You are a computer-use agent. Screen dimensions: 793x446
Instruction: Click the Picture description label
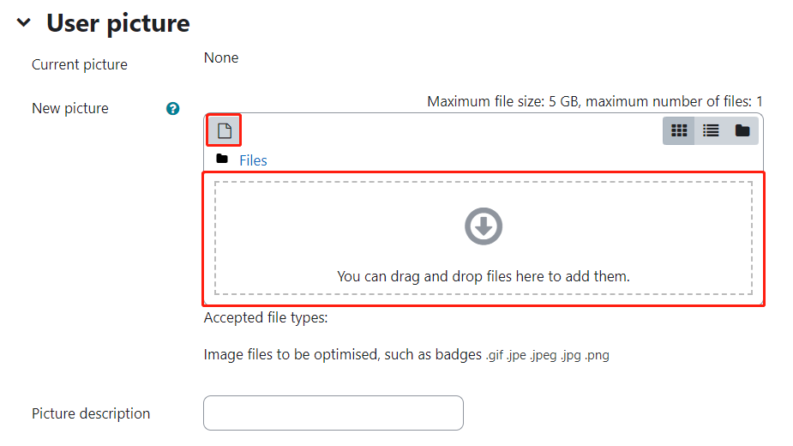click(91, 413)
